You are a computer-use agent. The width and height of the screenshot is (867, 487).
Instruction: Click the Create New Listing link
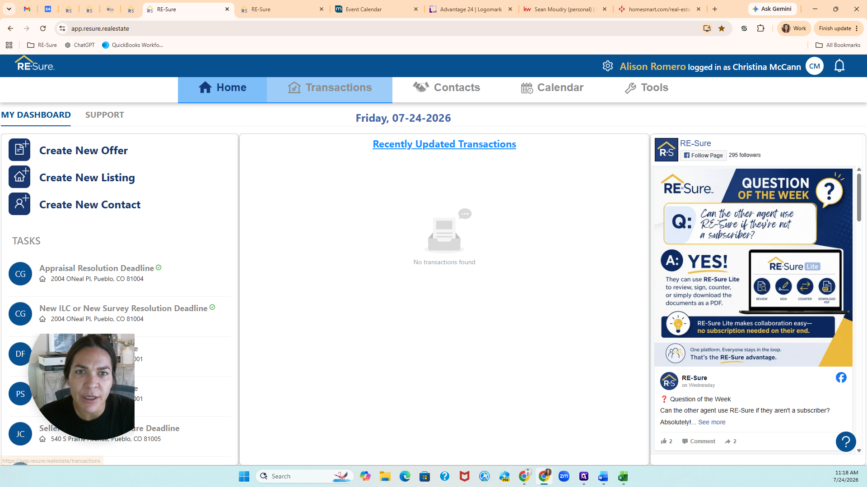(87, 178)
